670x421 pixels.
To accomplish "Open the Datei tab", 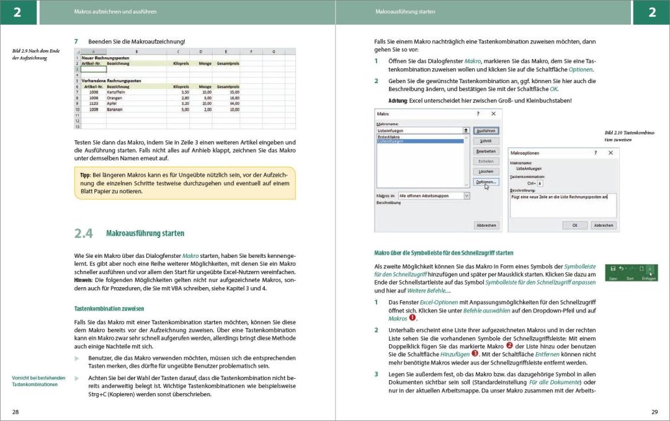I will point(613,278).
